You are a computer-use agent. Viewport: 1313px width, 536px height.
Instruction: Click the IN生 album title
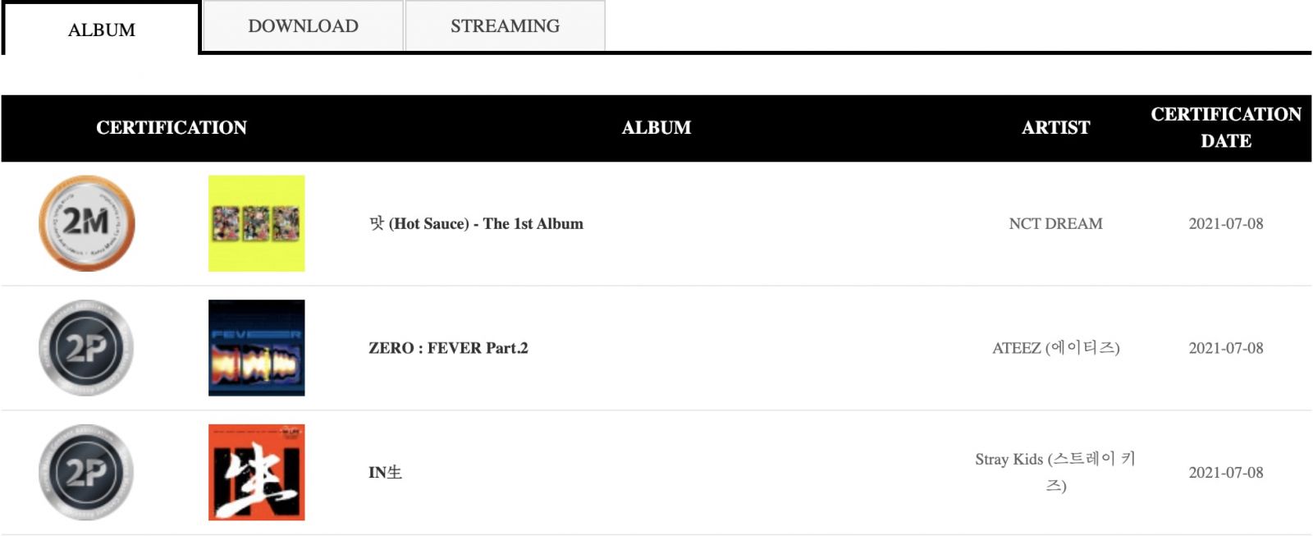pyautogui.click(x=385, y=473)
